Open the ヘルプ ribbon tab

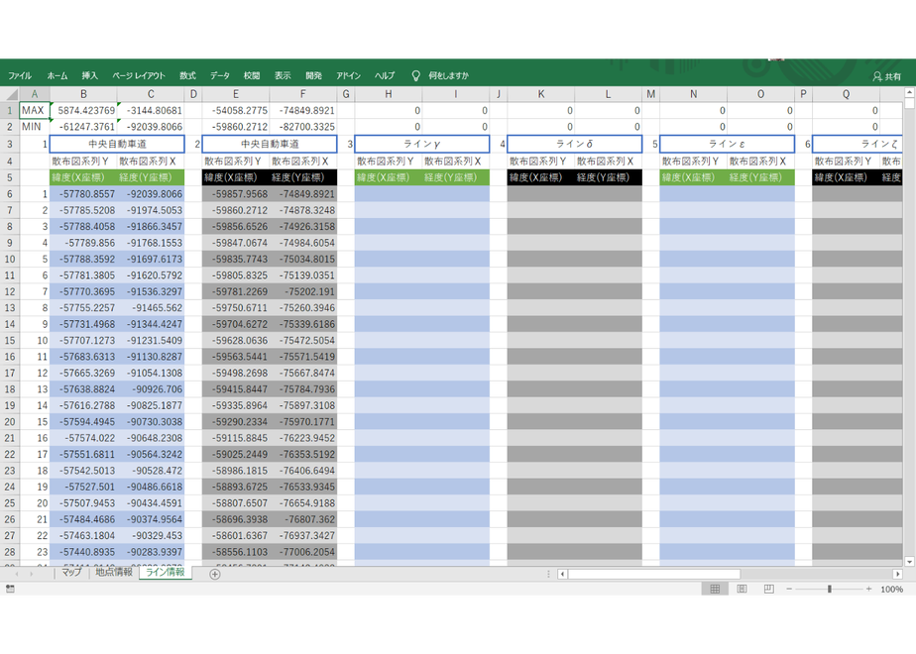385,76
